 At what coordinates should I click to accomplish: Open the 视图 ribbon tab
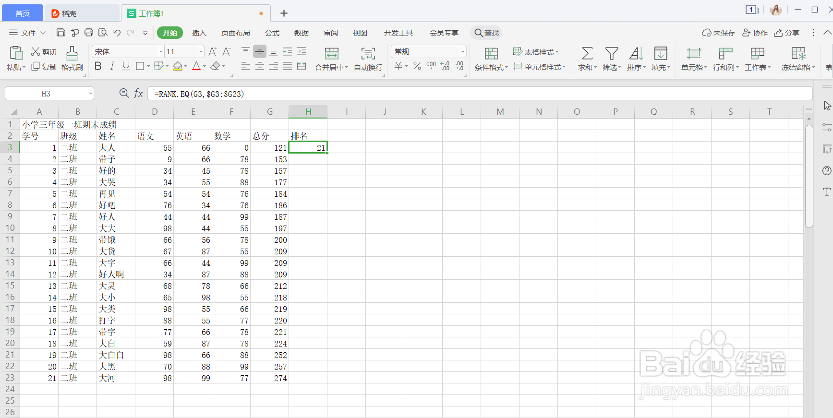tap(360, 33)
